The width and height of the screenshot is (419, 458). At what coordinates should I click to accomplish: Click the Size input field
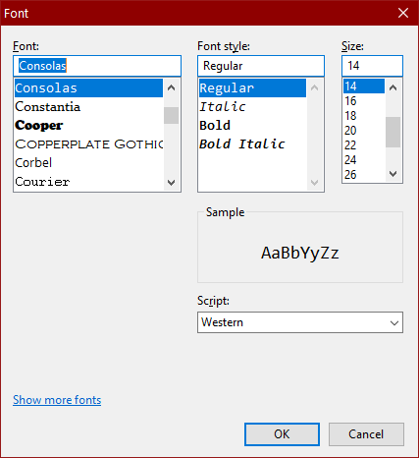(372, 66)
